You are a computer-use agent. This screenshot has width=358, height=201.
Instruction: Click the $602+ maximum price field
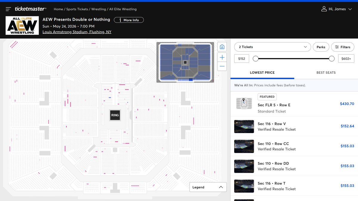pyautogui.click(x=346, y=59)
